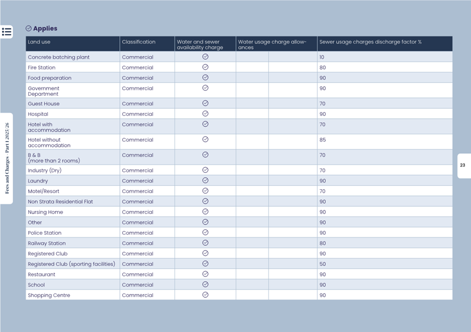Click the availability checkmark for Fire Station
The height and width of the screenshot is (332, 471).
[205, 67]
